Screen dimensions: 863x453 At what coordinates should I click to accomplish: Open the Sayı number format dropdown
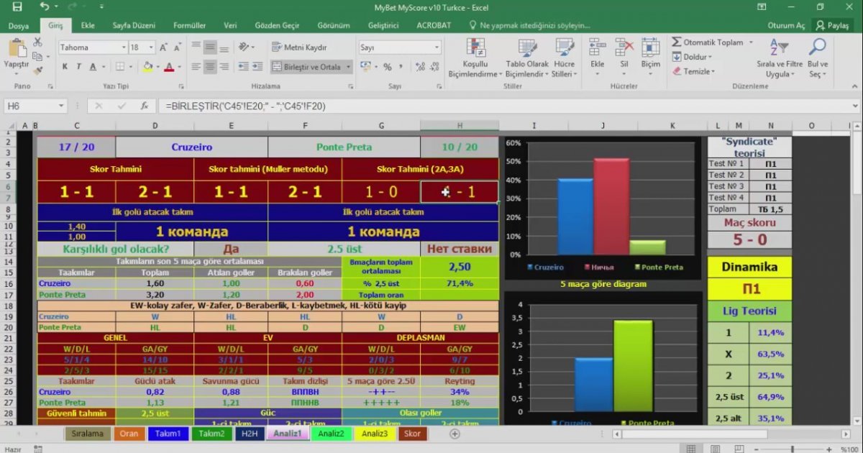437,47
